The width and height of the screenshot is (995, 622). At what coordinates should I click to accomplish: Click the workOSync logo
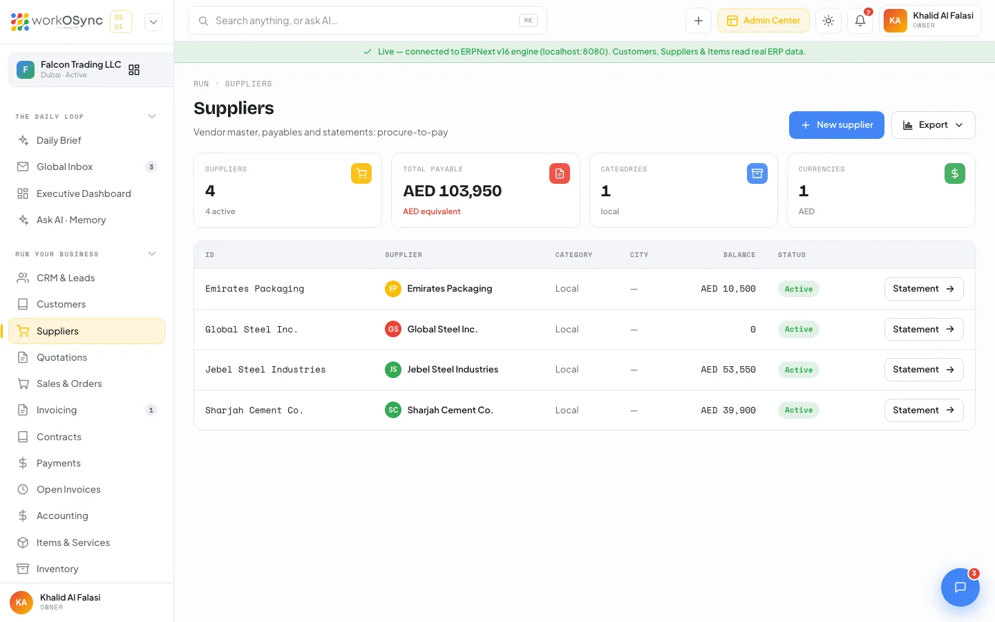tap(57, 21)
